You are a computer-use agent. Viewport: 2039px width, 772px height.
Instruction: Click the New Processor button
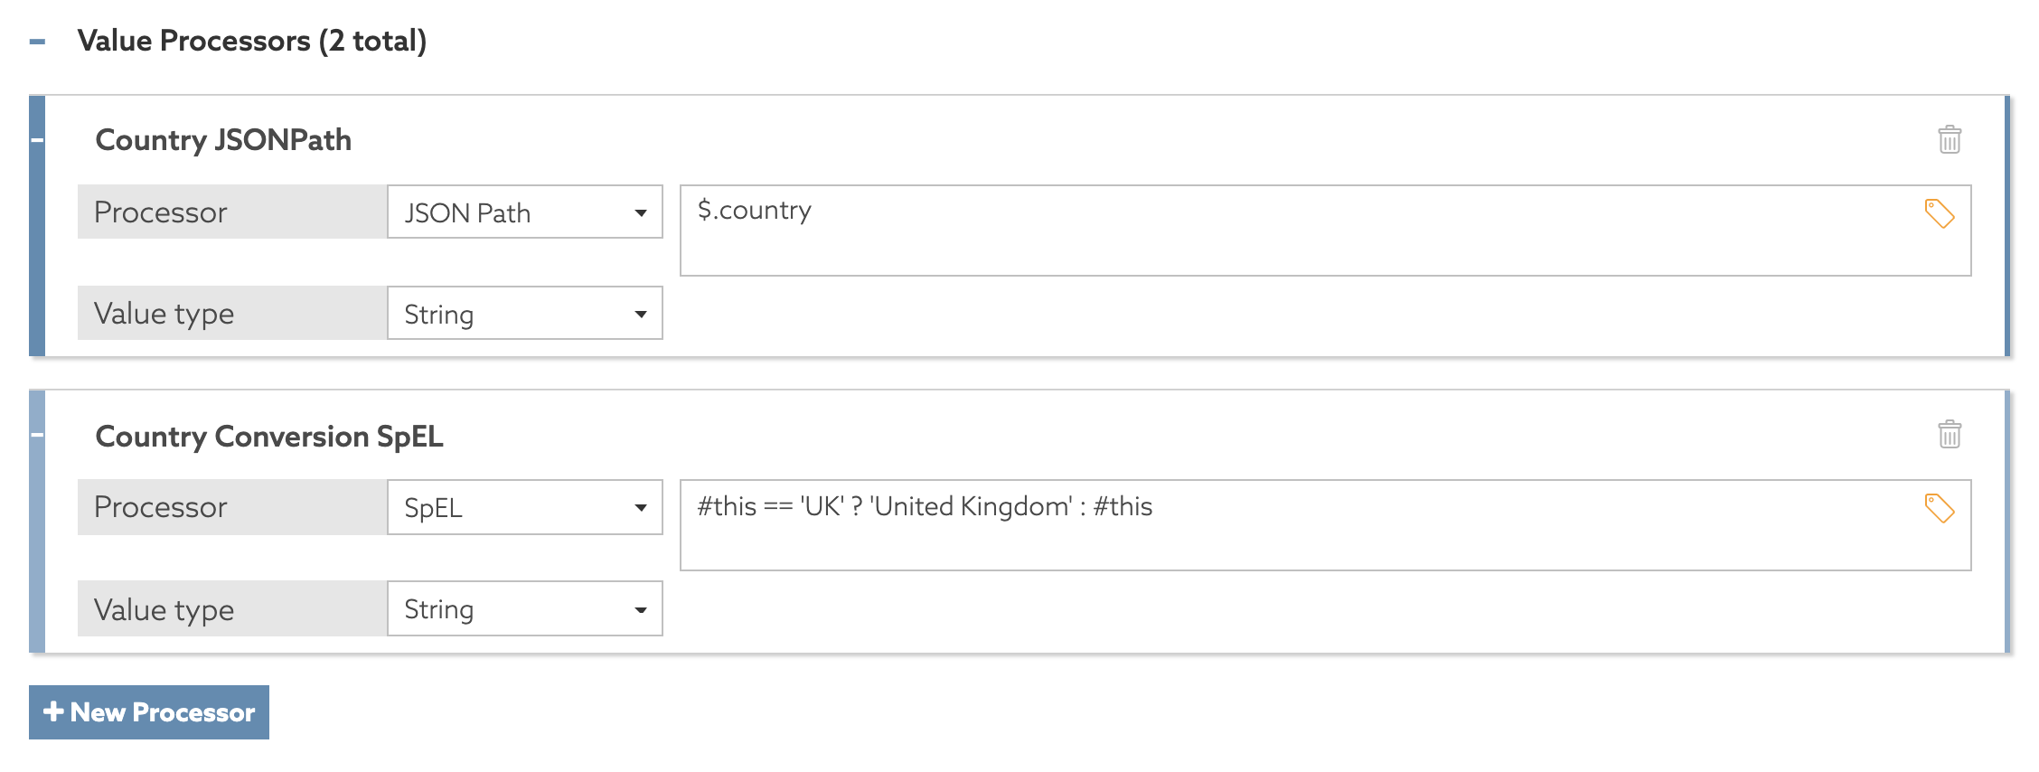point(148,712)
